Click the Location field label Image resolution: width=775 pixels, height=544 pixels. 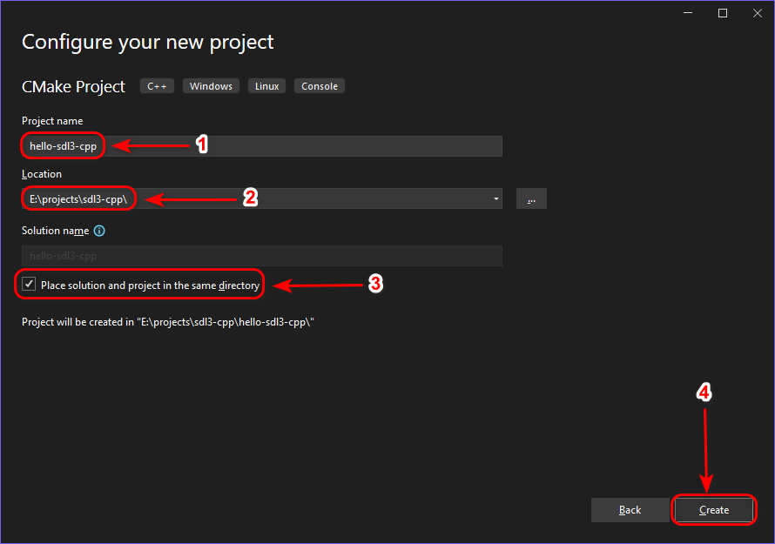point(42,174)
